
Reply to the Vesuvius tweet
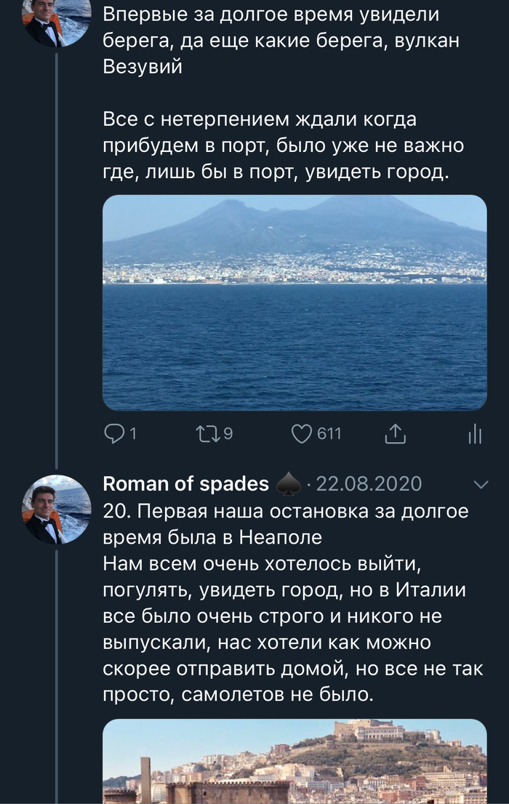115,434
